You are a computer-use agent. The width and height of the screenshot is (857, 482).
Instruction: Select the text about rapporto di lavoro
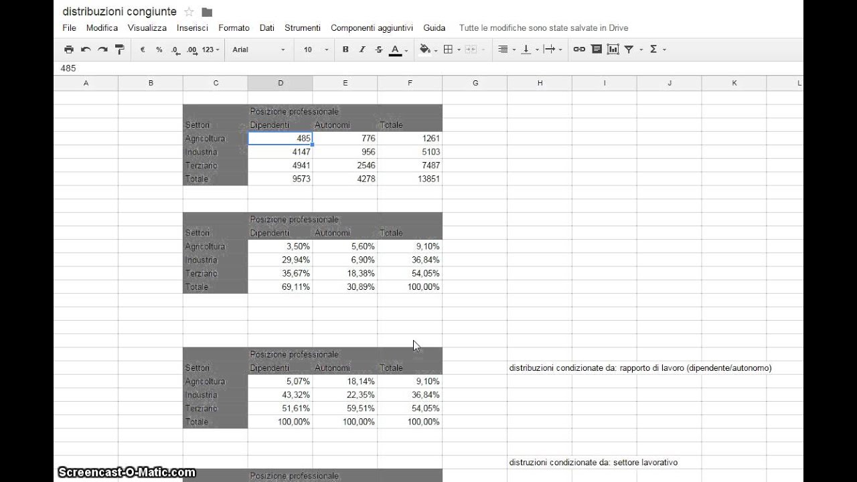[640, 368]
